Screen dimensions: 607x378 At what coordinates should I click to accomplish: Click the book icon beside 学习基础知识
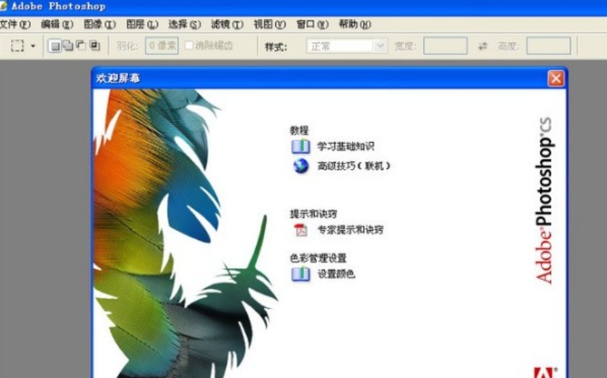[300, 147]
